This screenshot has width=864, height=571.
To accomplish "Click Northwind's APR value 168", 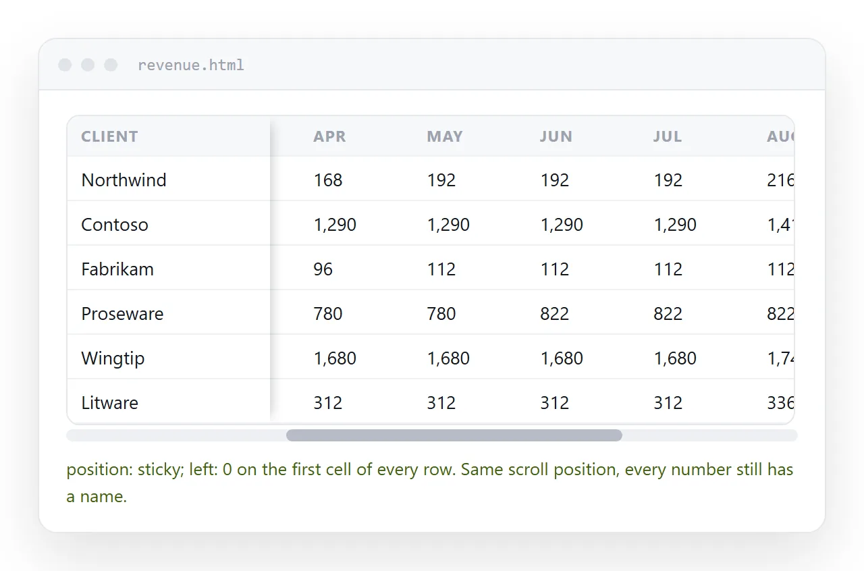I will coord(328,180).
